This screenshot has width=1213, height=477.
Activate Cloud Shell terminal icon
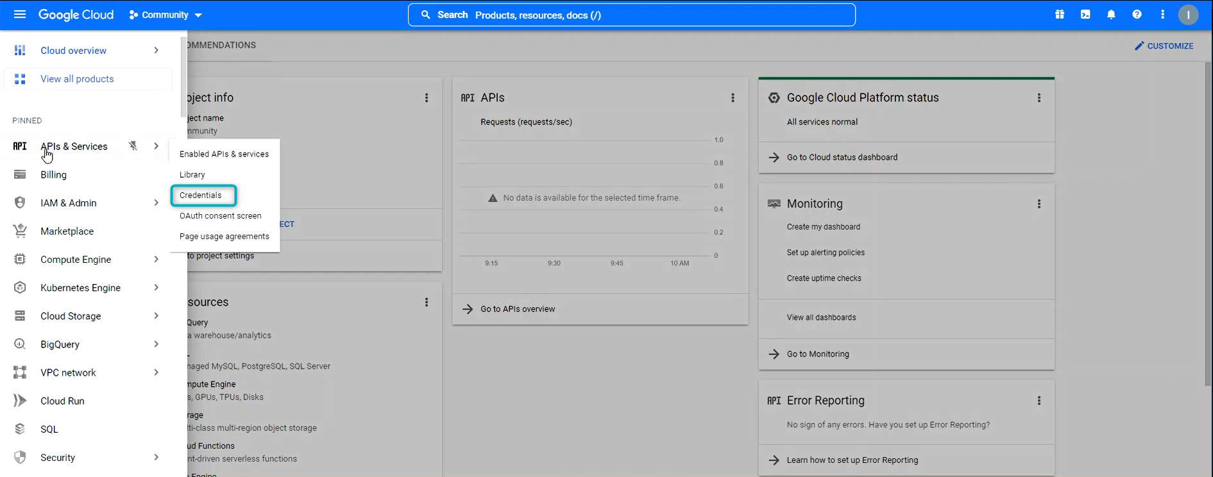(x=1085, y=15)
